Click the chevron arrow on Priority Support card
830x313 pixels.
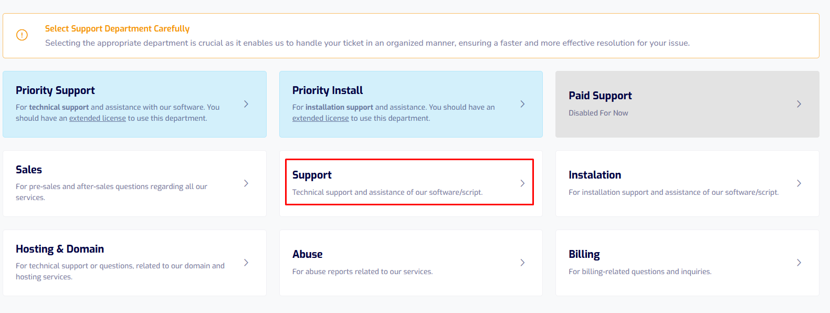[246, 104]
